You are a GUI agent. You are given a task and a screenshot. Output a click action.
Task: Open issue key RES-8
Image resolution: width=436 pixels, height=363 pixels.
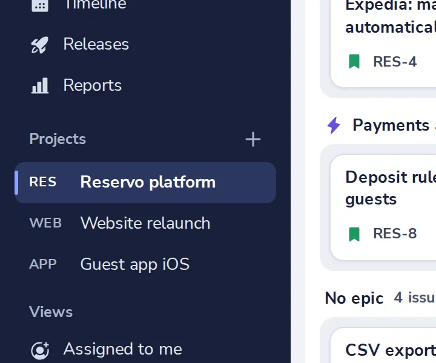click(x=395, y=234)
